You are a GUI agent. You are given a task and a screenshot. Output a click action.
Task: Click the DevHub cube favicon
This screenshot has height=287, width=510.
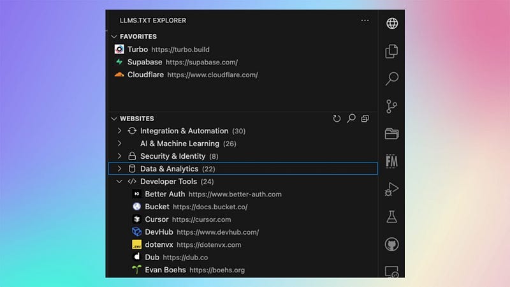(136, 232)
